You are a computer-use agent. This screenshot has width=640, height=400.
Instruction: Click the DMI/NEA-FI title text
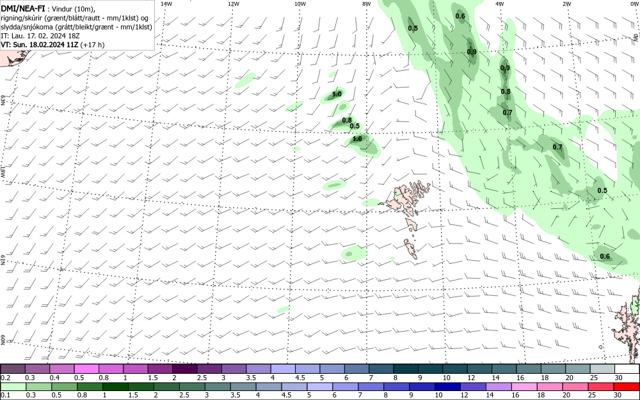pyautogui.click(x=23, y=8)
